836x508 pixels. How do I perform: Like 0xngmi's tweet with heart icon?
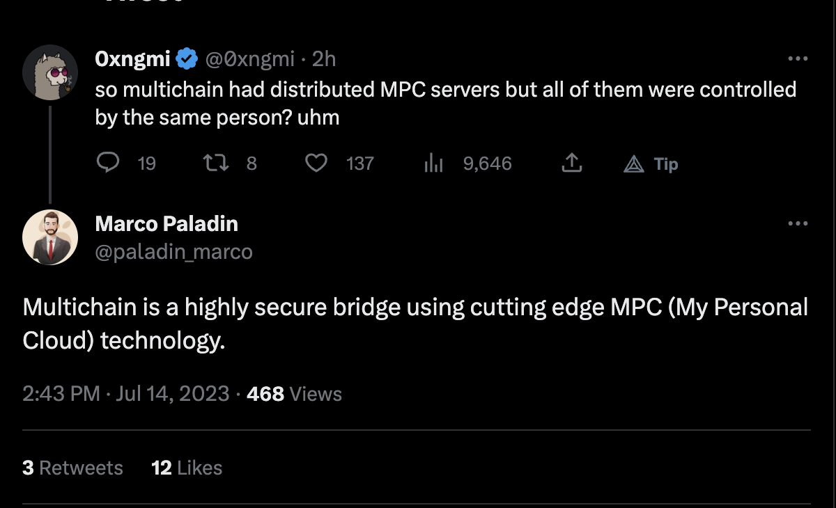pyautogui.click(x=317, y=164)
